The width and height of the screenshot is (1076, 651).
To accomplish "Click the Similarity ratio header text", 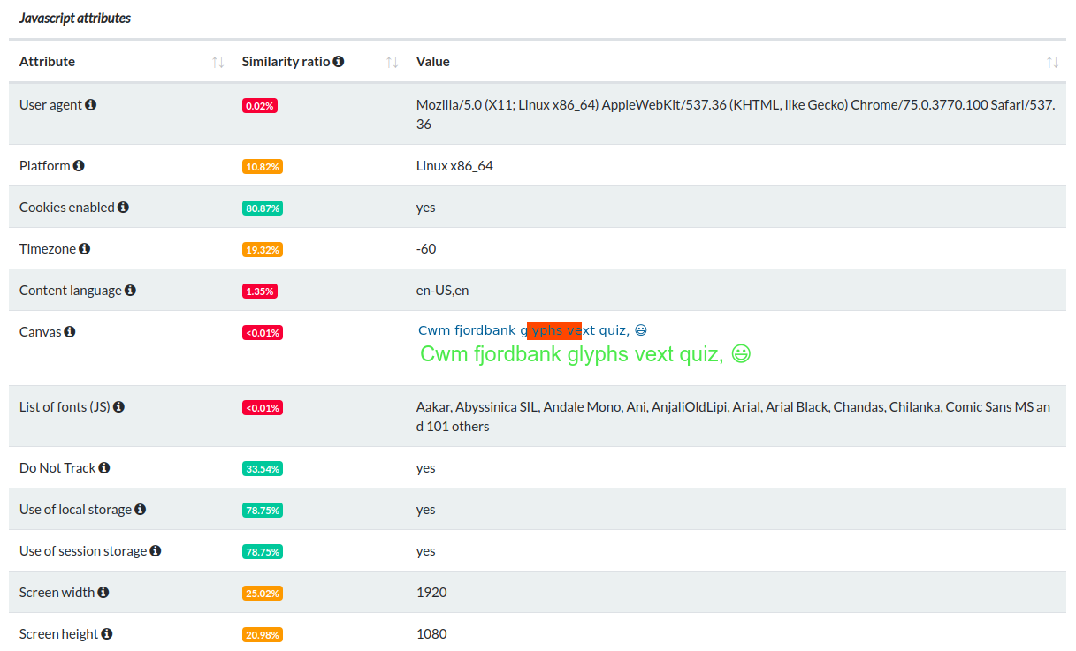I will point(286,61).
